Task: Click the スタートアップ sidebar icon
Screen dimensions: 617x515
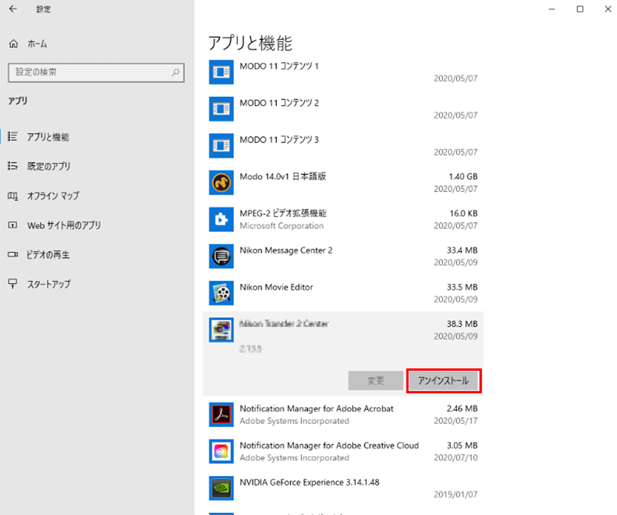Action: click(12, 284)
